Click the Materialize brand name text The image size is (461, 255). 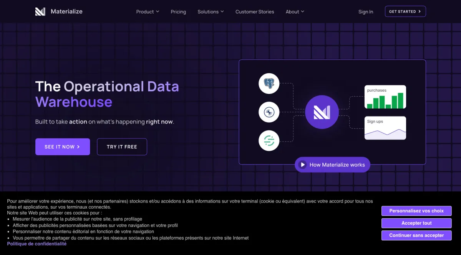(66, 12)
